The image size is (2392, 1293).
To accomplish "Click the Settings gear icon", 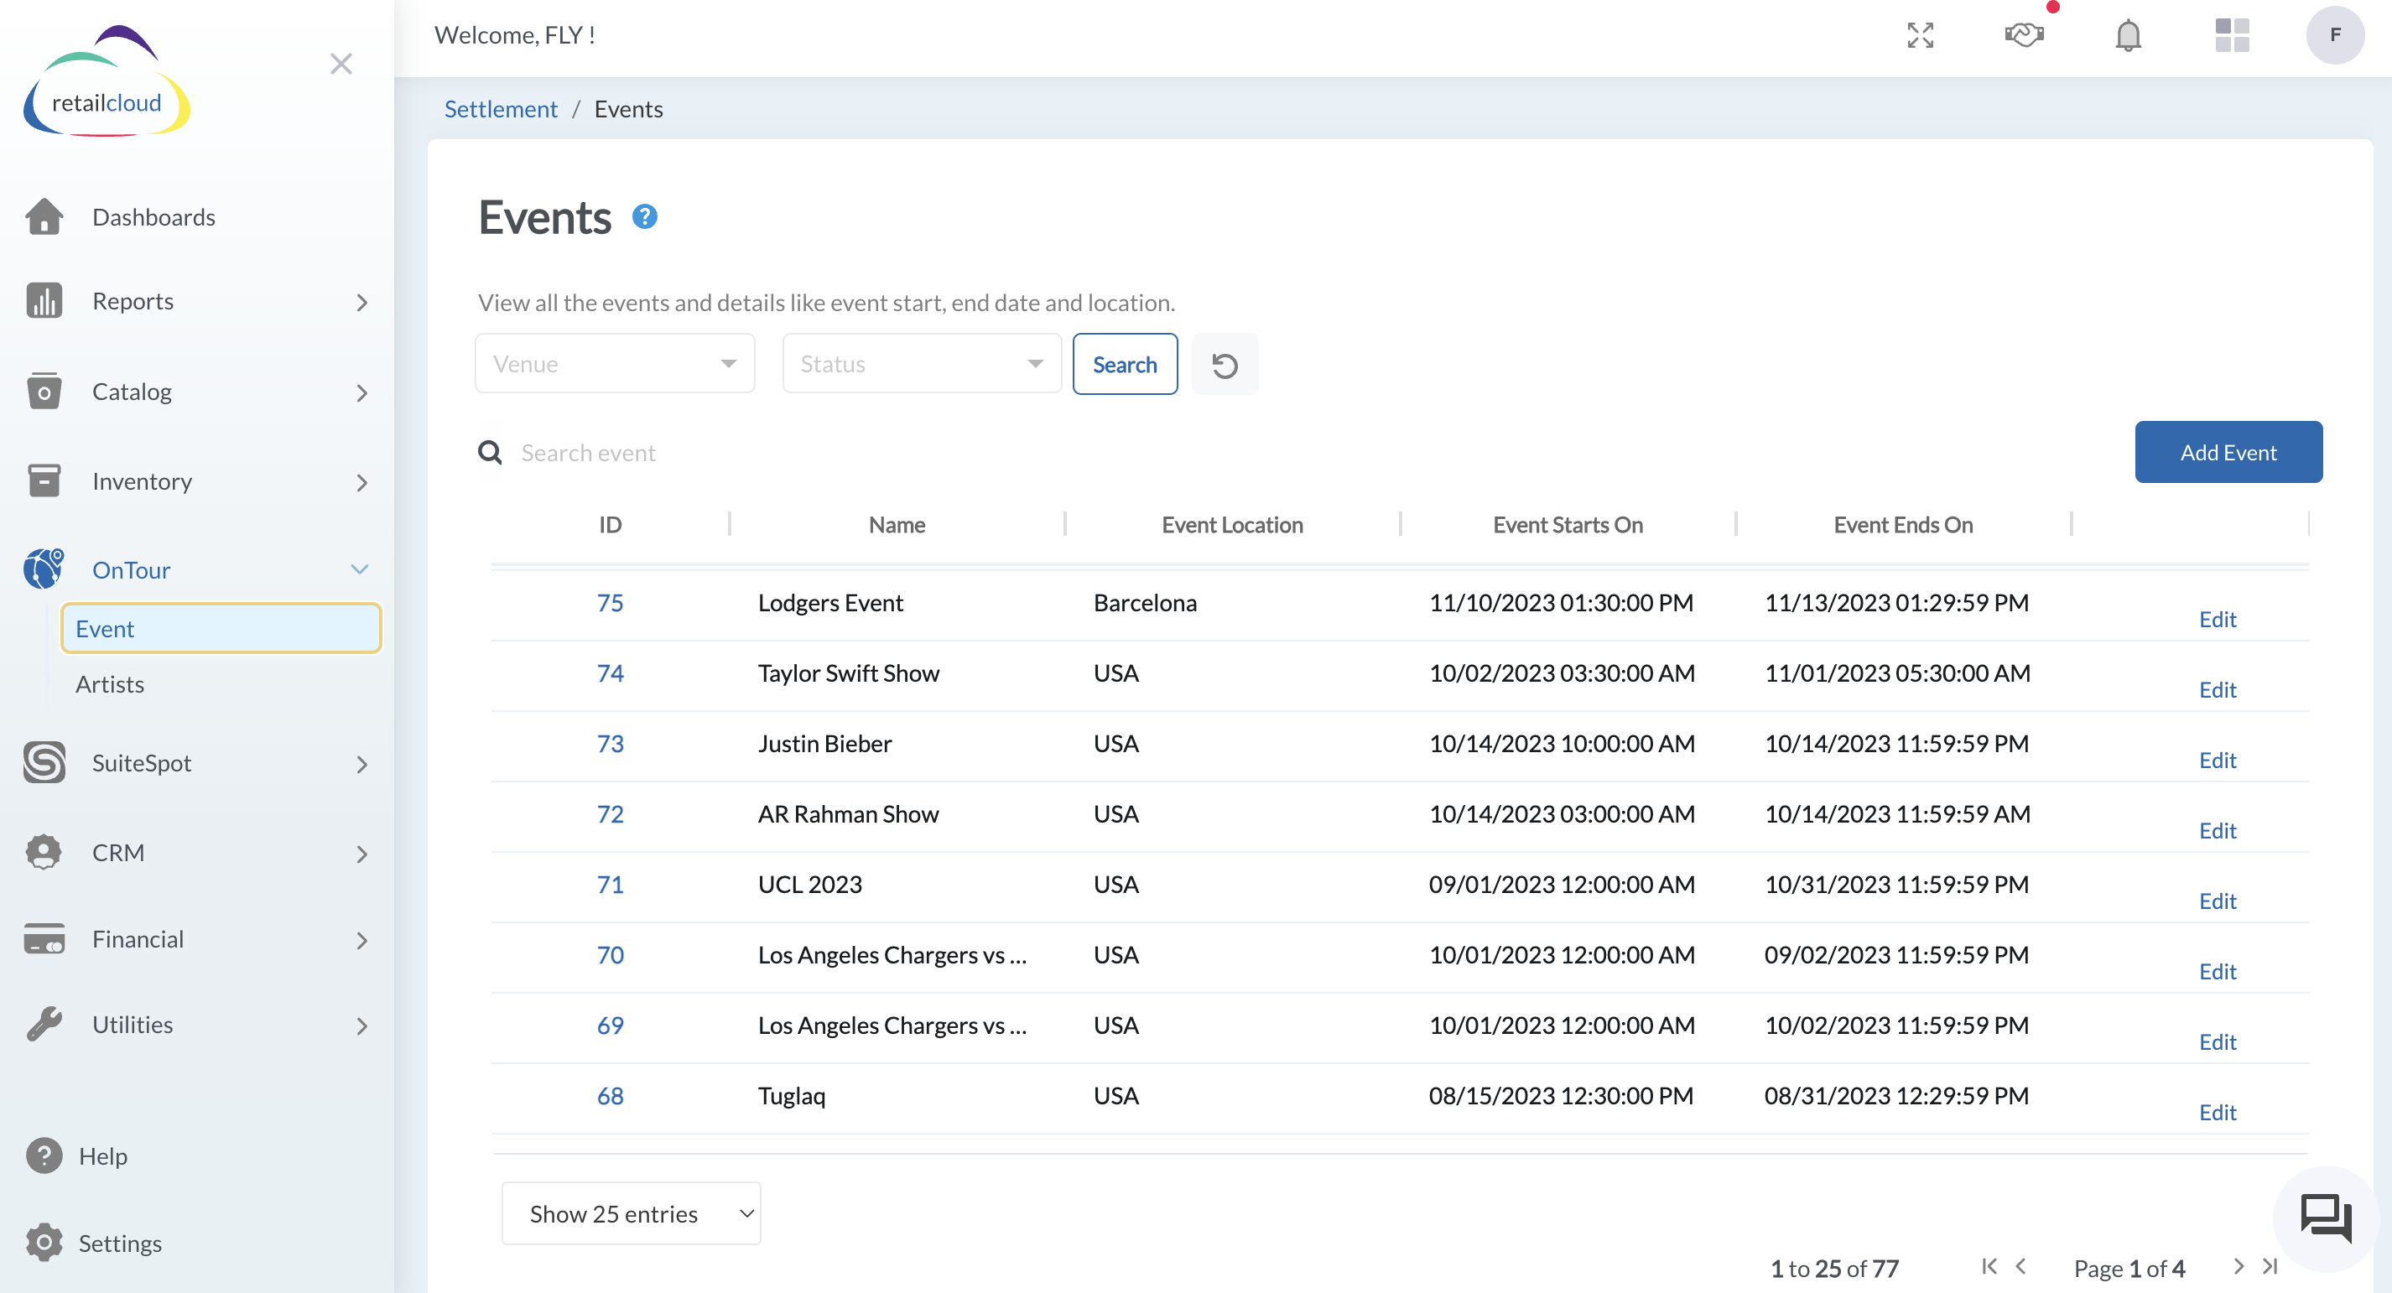I will [44, 1242].
